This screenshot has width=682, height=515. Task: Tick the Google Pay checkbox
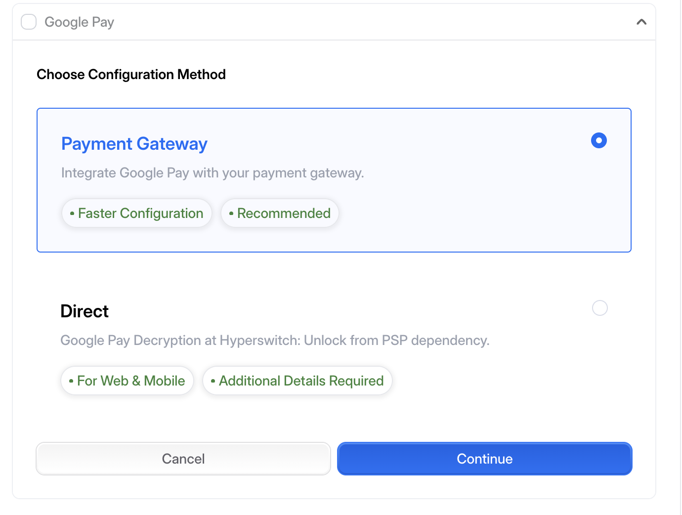coord(29,22)
